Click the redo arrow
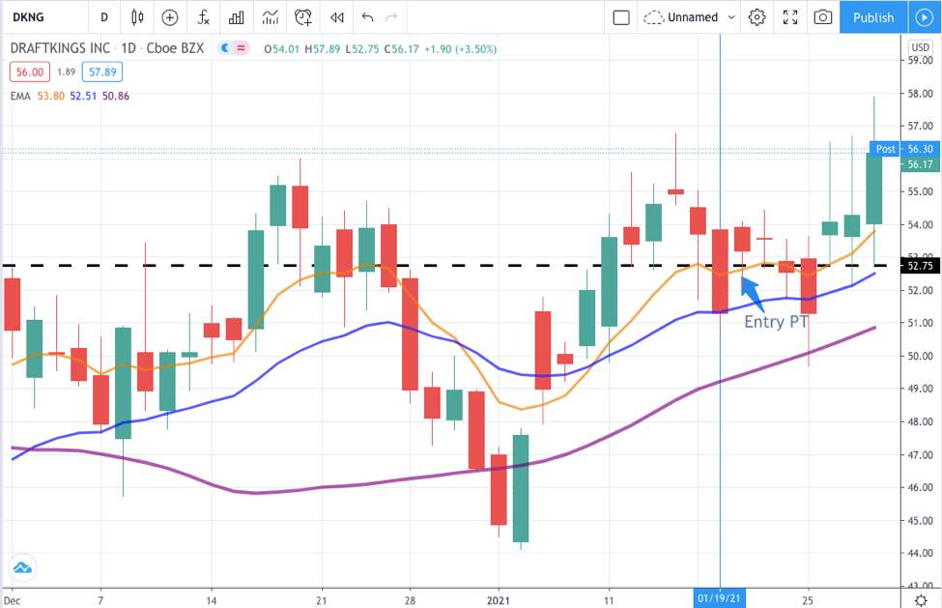The height and width of the screenshot is (608, 942). [391, 16]
